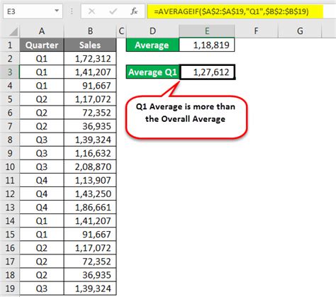This screenshot has width=336, height=297.
Task: Click the Cancel X icon in formula bar
Action: point(91,11)
